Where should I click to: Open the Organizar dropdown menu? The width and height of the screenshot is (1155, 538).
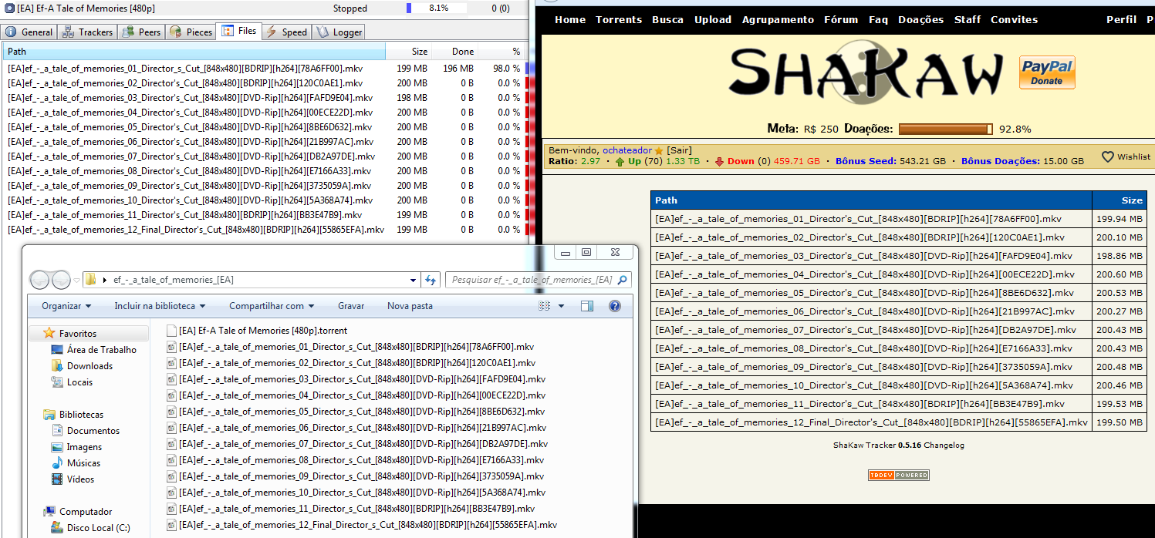66,306
